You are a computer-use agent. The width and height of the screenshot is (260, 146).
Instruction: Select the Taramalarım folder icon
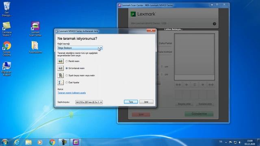pyautogui.click(x=35, y=47)
